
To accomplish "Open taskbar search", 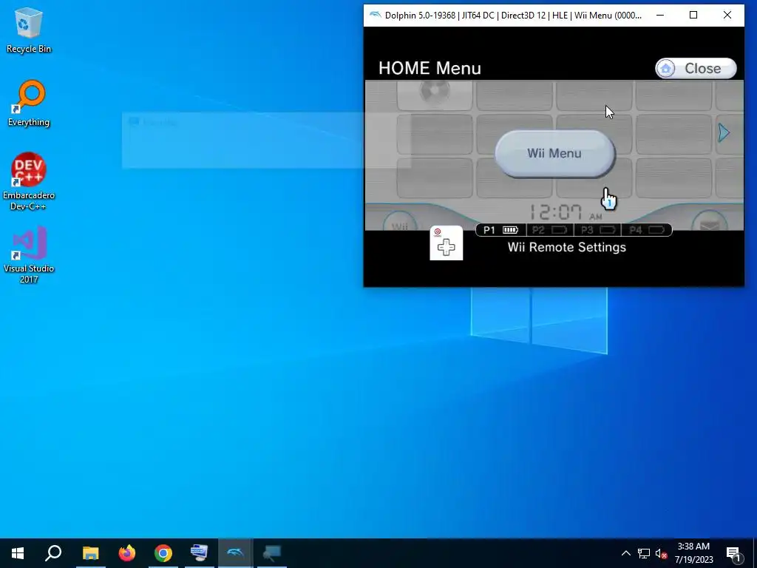I will [53, 553].
